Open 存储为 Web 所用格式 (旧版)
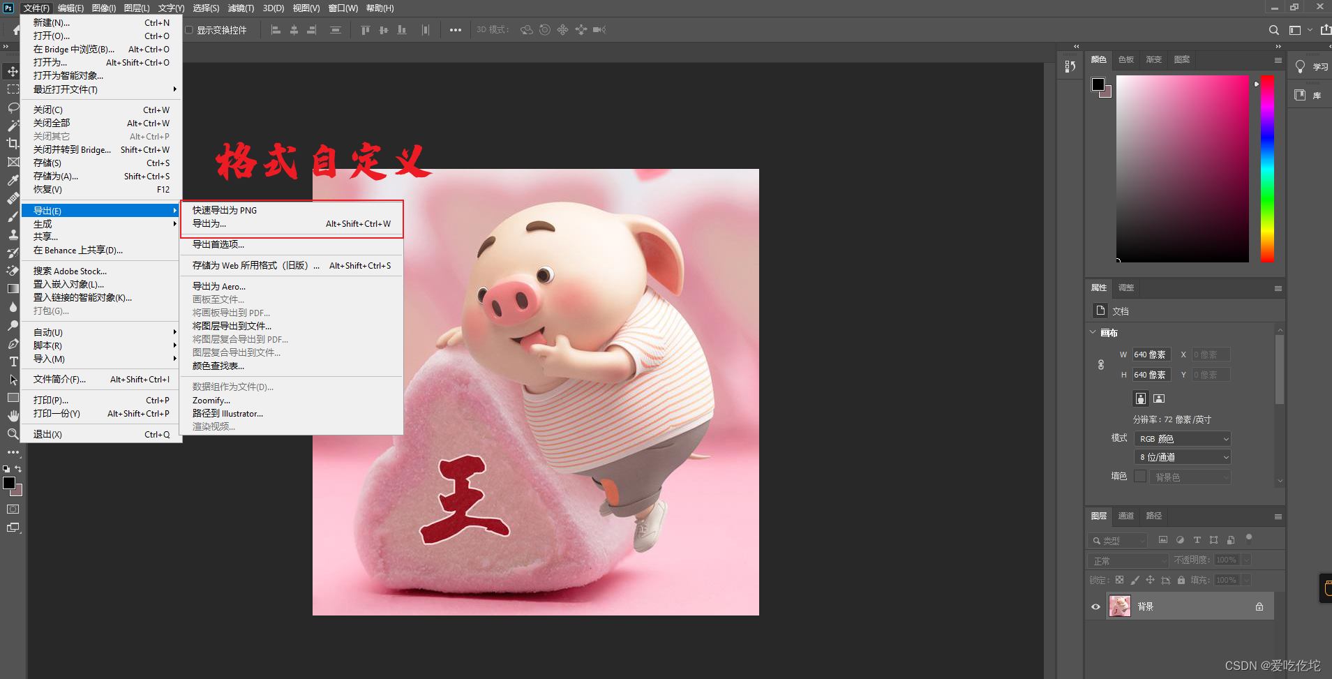1332x679 pixels. point(292,265)
